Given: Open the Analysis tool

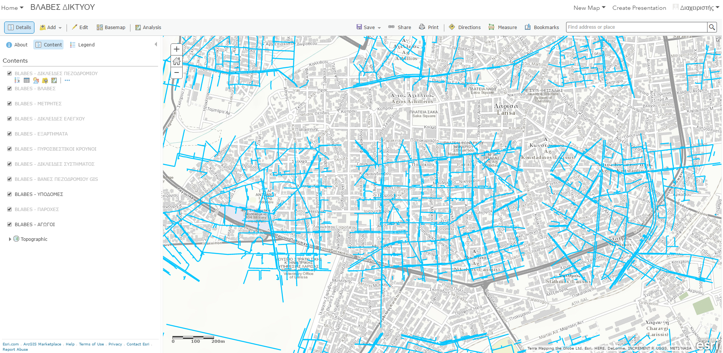Looking at the screenshot, I should click(x=148, y=27).
